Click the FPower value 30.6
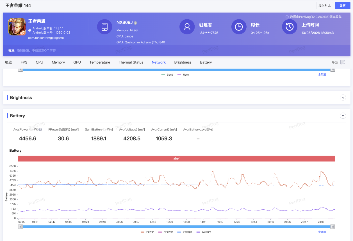The image size is (353, 241). coord(63,138)
